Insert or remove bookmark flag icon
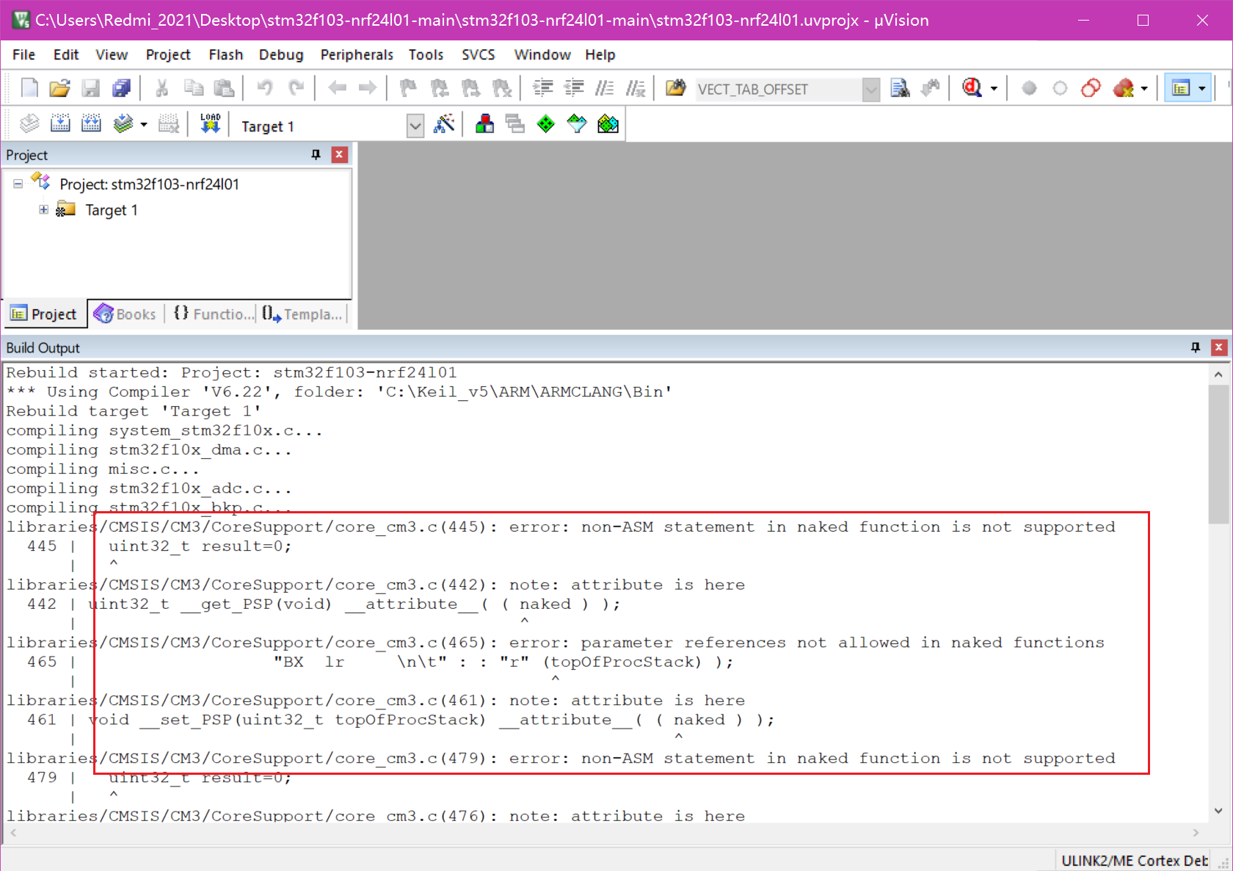 [x=408, y=88]
